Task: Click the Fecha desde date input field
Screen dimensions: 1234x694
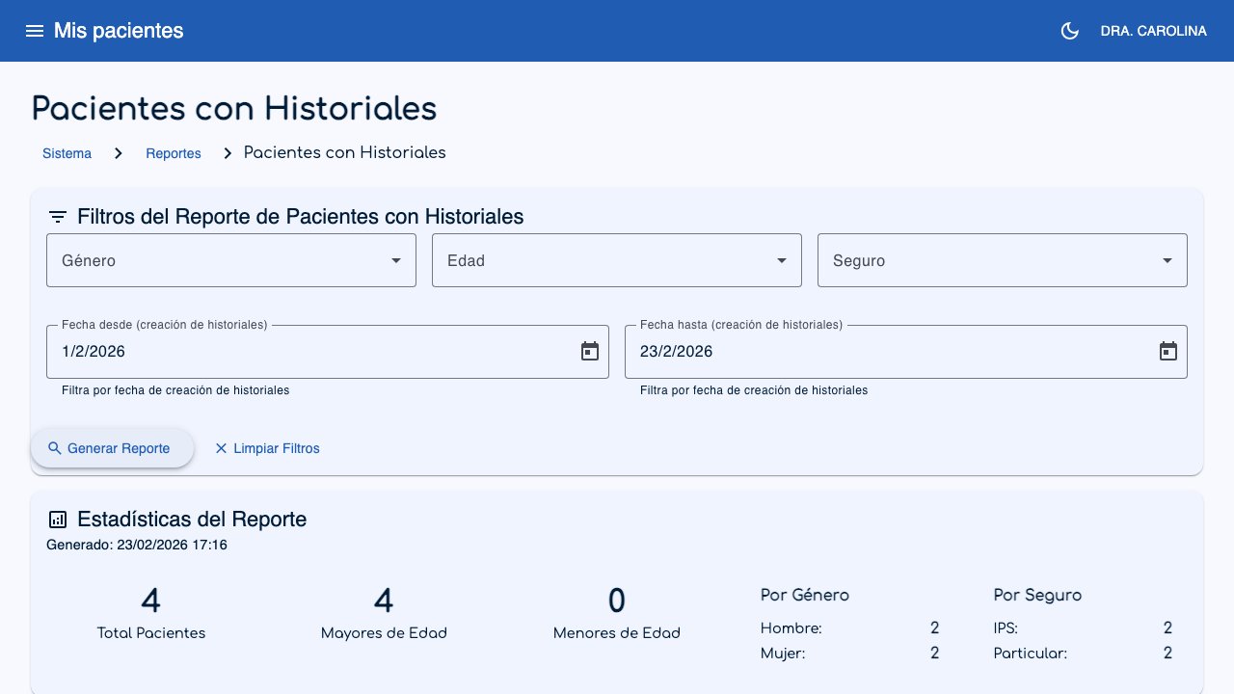Action: pyautogui.click(x=289, y=351)
